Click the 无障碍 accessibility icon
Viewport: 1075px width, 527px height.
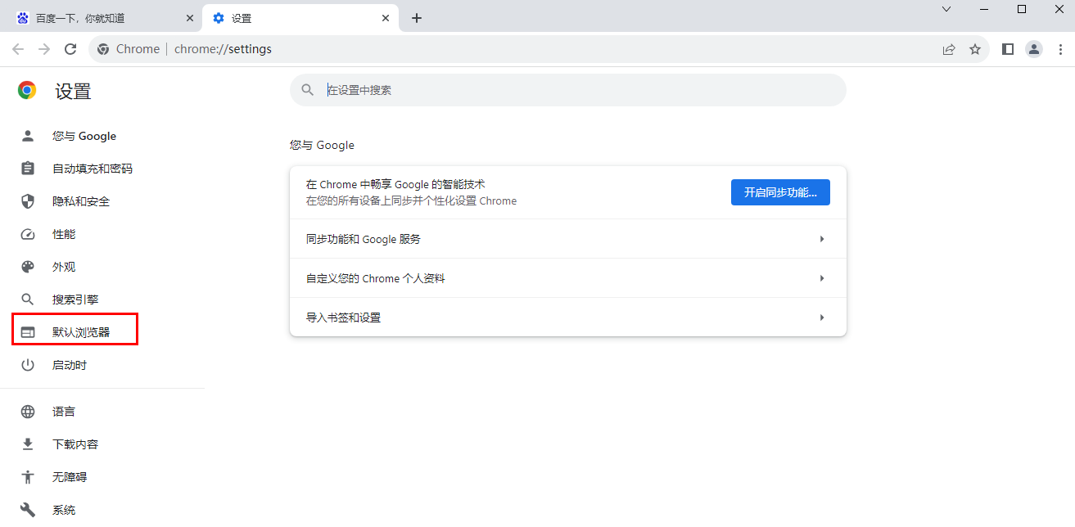28,477
